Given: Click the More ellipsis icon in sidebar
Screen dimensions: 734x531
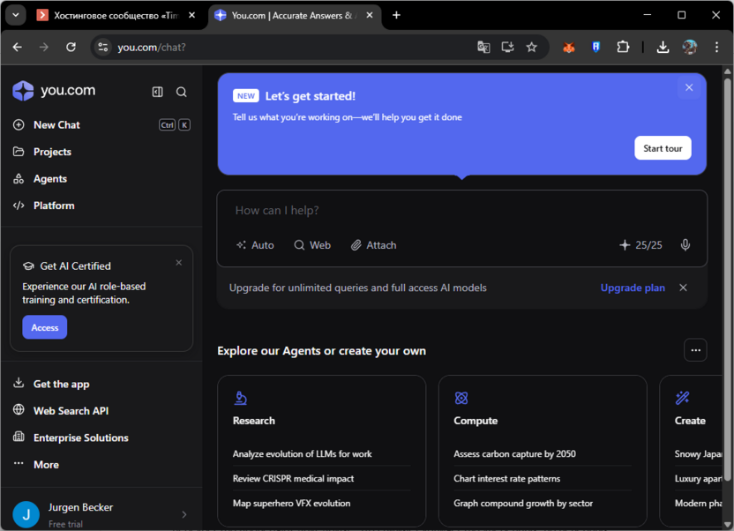Looking at the screenshot, I should [x=19, y=464].
